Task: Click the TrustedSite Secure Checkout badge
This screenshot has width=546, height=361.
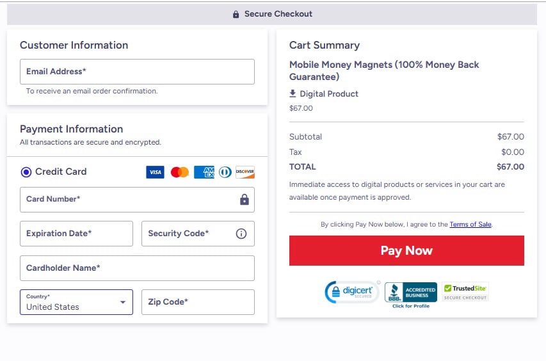Action: pos(465,292)
